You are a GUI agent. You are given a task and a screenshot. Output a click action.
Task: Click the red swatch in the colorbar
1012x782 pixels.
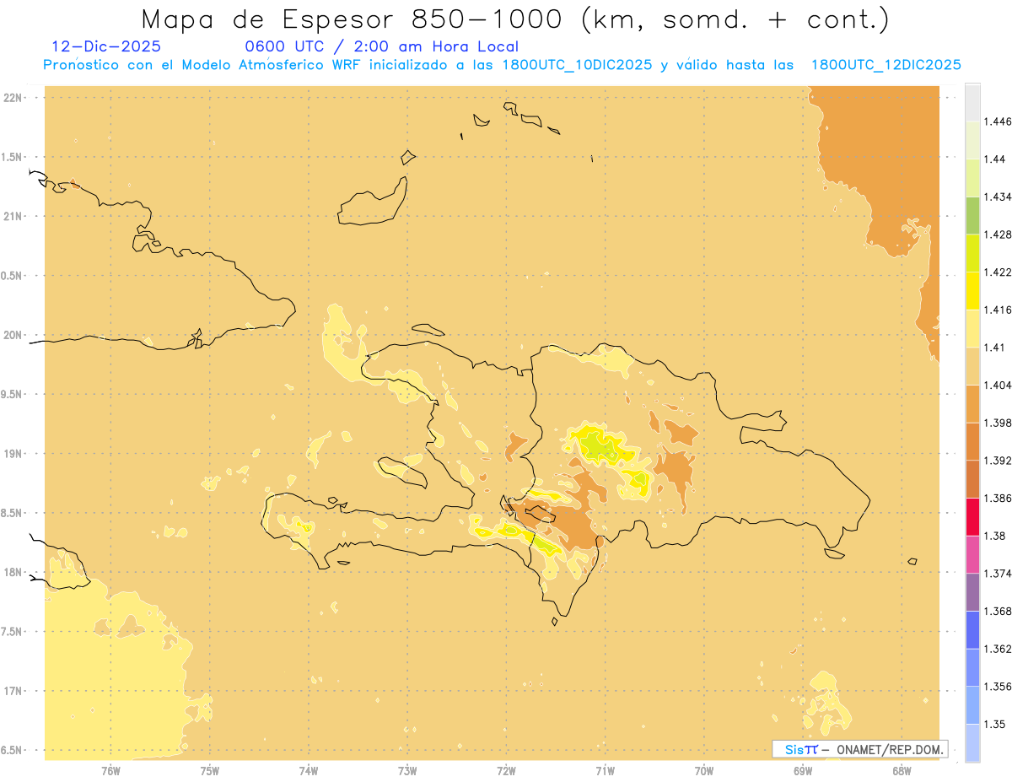972,517
